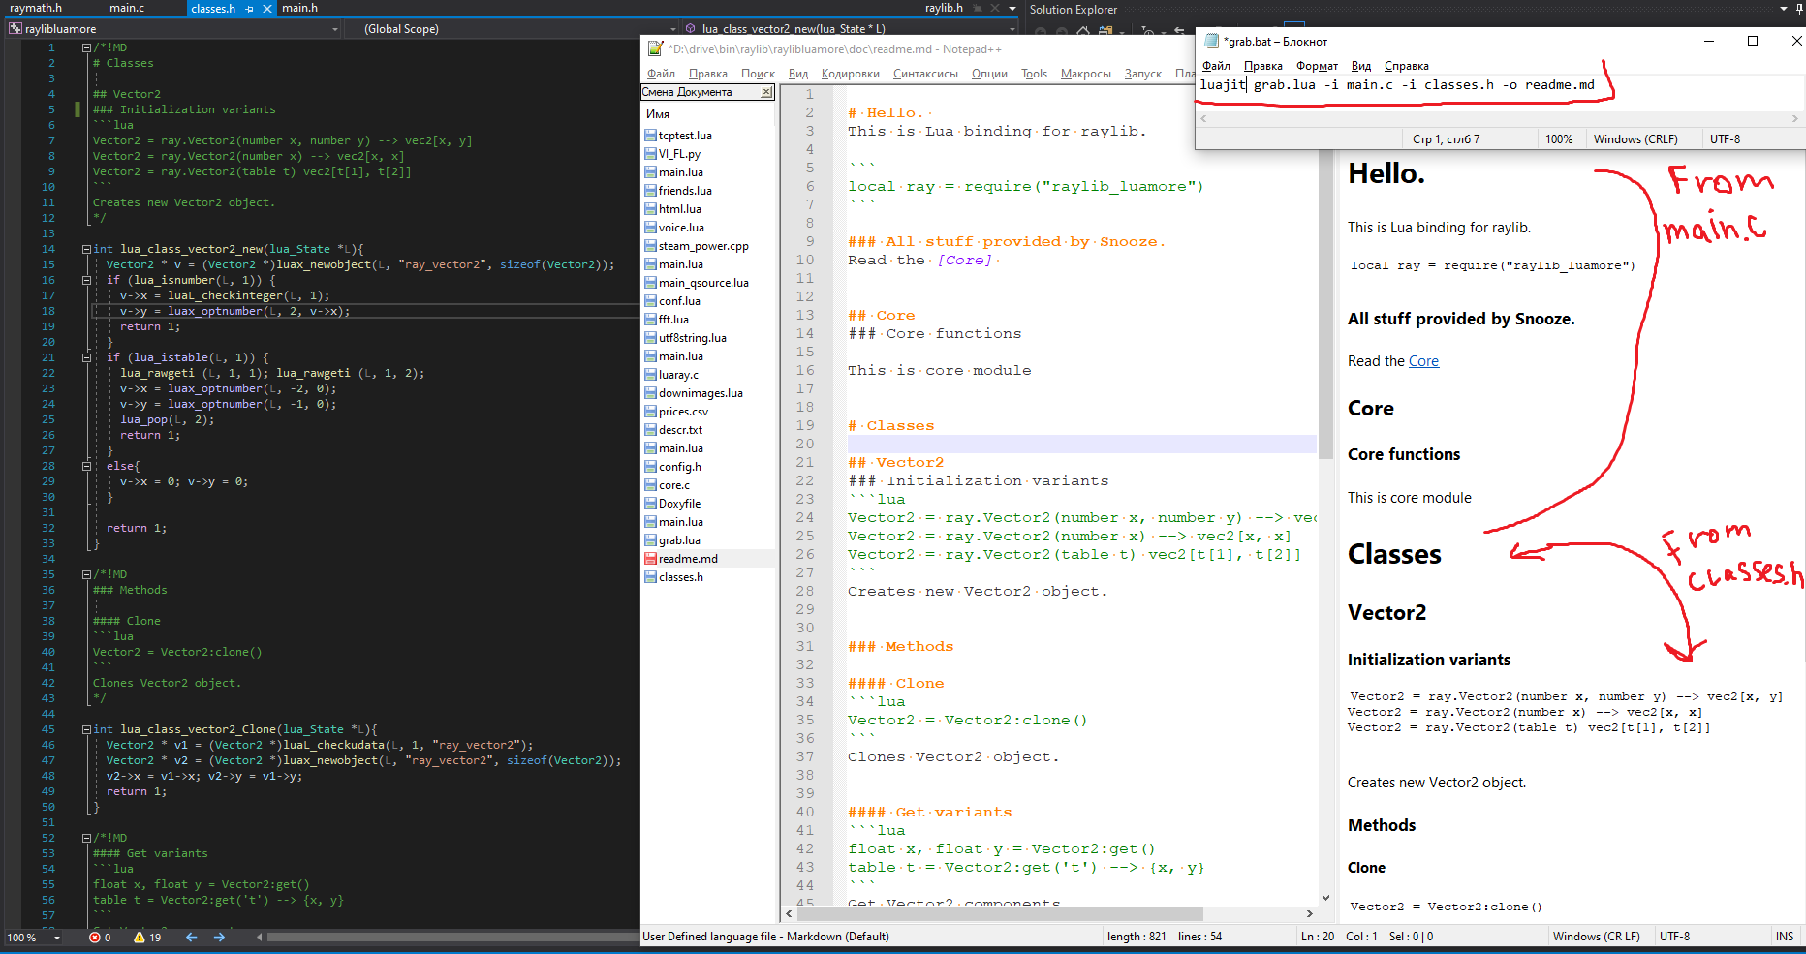Select the unsaved readme.md document
This screenshot has height=954, width=1806.
[x=688, y=559]
